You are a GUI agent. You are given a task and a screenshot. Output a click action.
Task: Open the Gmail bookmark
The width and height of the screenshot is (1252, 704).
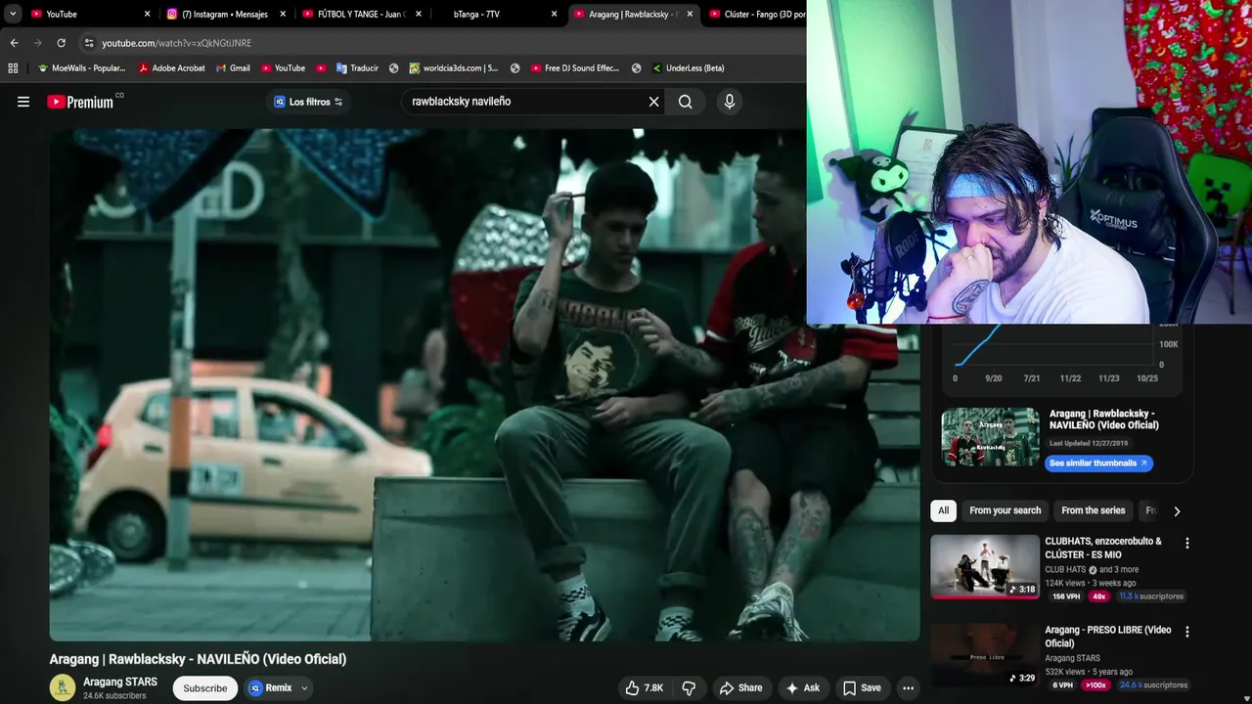pyautogui.click(x=233, y=68)
